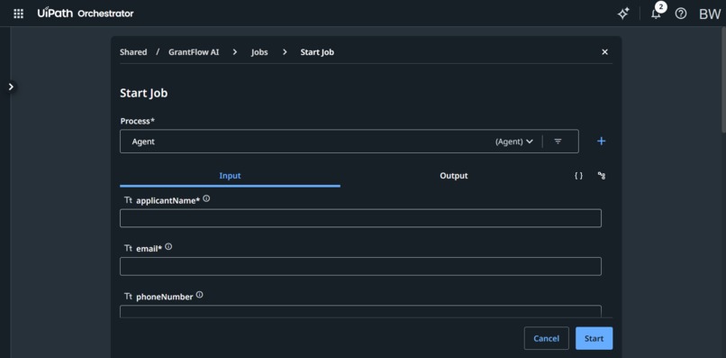Go to the Shared breadcrumb folder

pos(133,52)
